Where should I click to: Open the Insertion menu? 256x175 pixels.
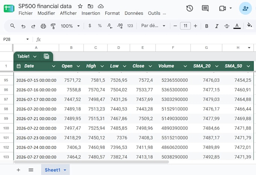[91, 13]
